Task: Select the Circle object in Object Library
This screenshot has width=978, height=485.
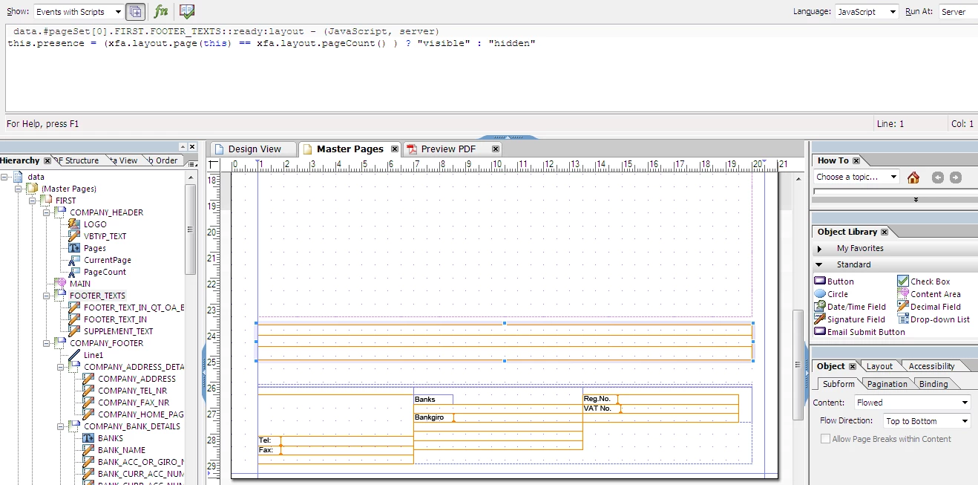Action: click(x=831, y=294)
